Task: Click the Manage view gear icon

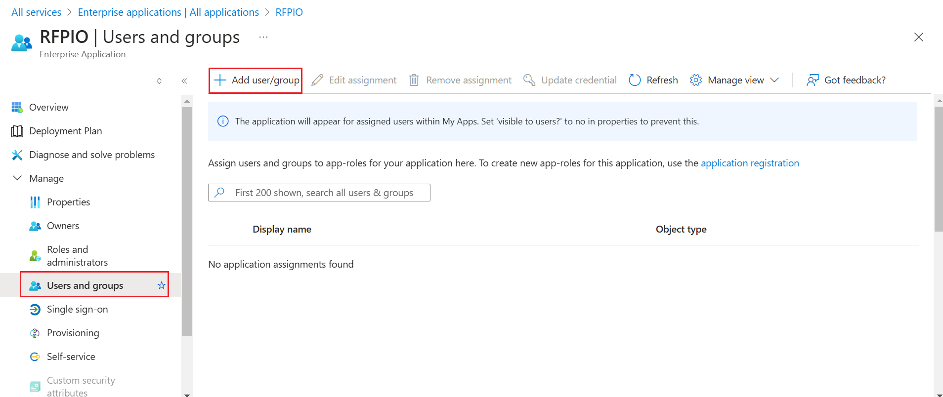Action: pyautogui.click(x=696, y=80)
